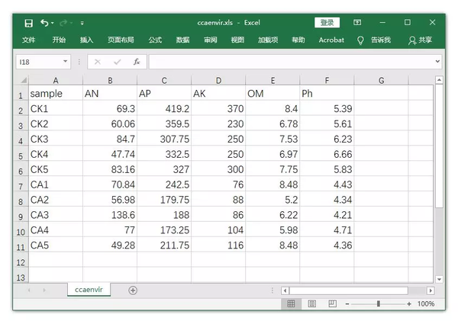Click the zoom slider handle

point(379,304)
